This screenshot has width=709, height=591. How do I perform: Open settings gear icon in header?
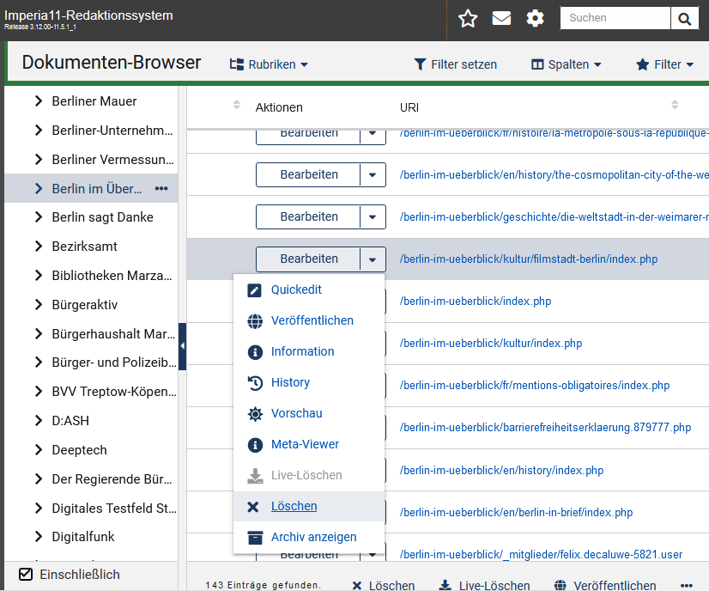click(536, 19)
